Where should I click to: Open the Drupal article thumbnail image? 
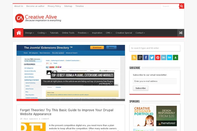click(33, 127)
